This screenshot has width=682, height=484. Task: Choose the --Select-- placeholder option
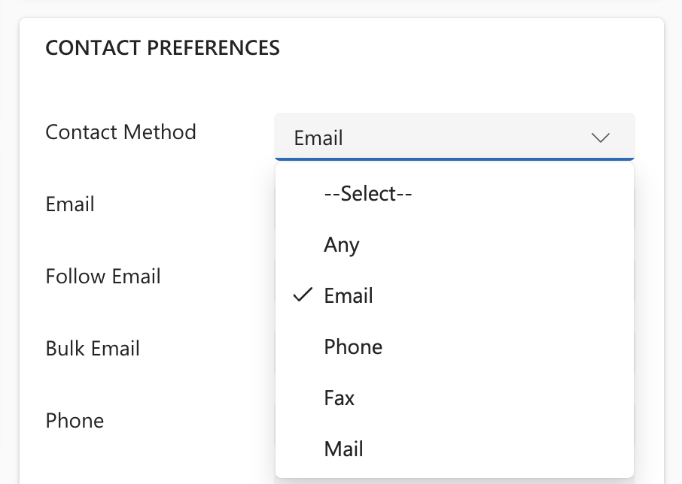368,194
